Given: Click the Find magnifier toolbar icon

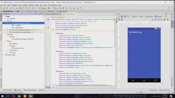Looking at the screenshot, I should (26, 8).
